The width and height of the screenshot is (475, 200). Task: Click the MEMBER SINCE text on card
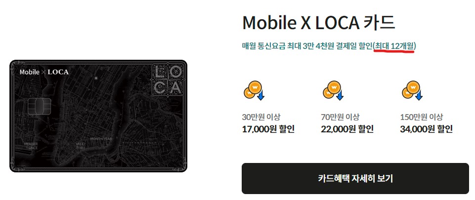[31, 146]
